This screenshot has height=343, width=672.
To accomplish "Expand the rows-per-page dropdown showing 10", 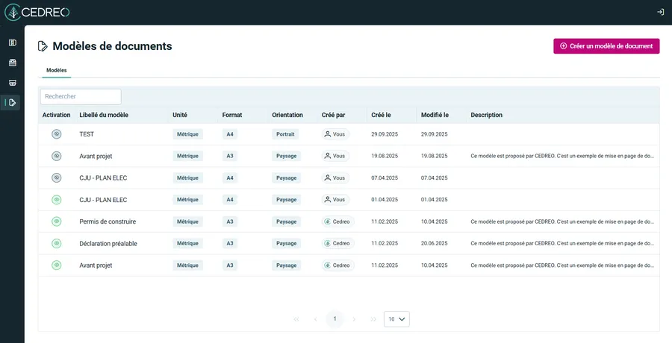I will click(x=396, y=319).
